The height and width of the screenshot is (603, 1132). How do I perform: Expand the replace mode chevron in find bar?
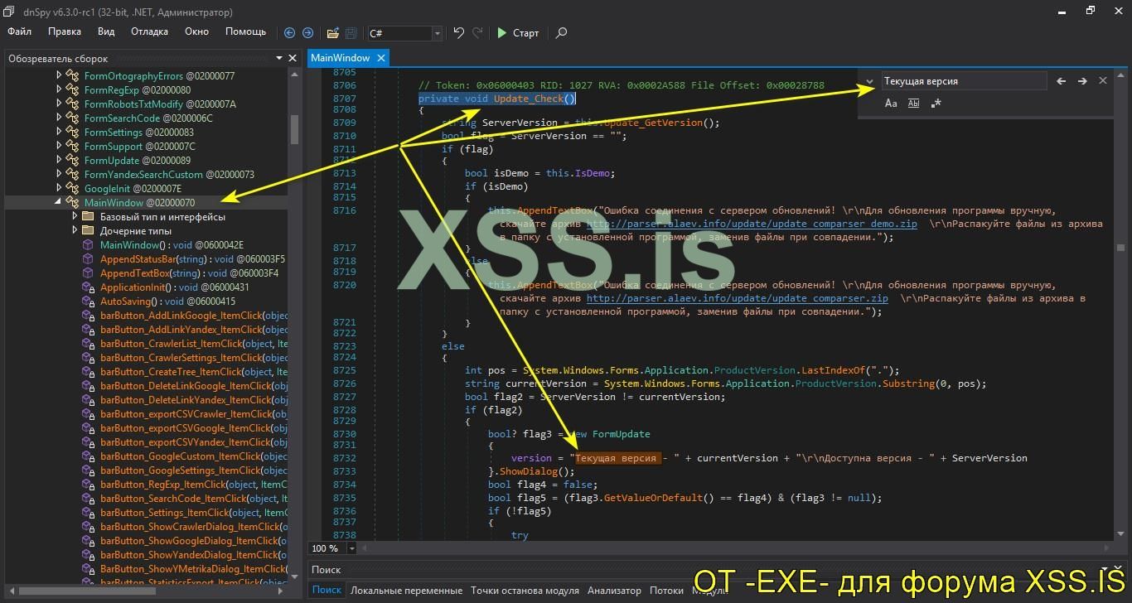tap(869, 82)
